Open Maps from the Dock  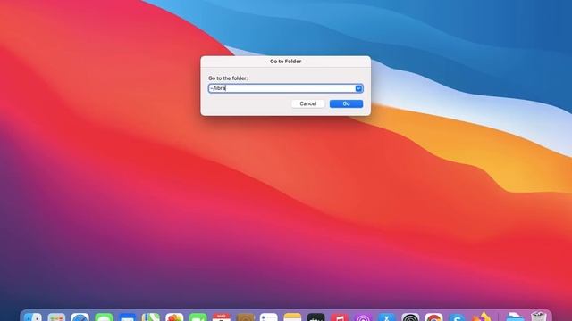(151, 317)
